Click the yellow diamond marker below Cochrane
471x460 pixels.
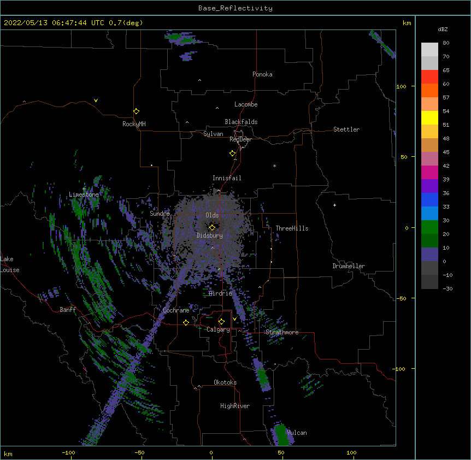[186, 322]
